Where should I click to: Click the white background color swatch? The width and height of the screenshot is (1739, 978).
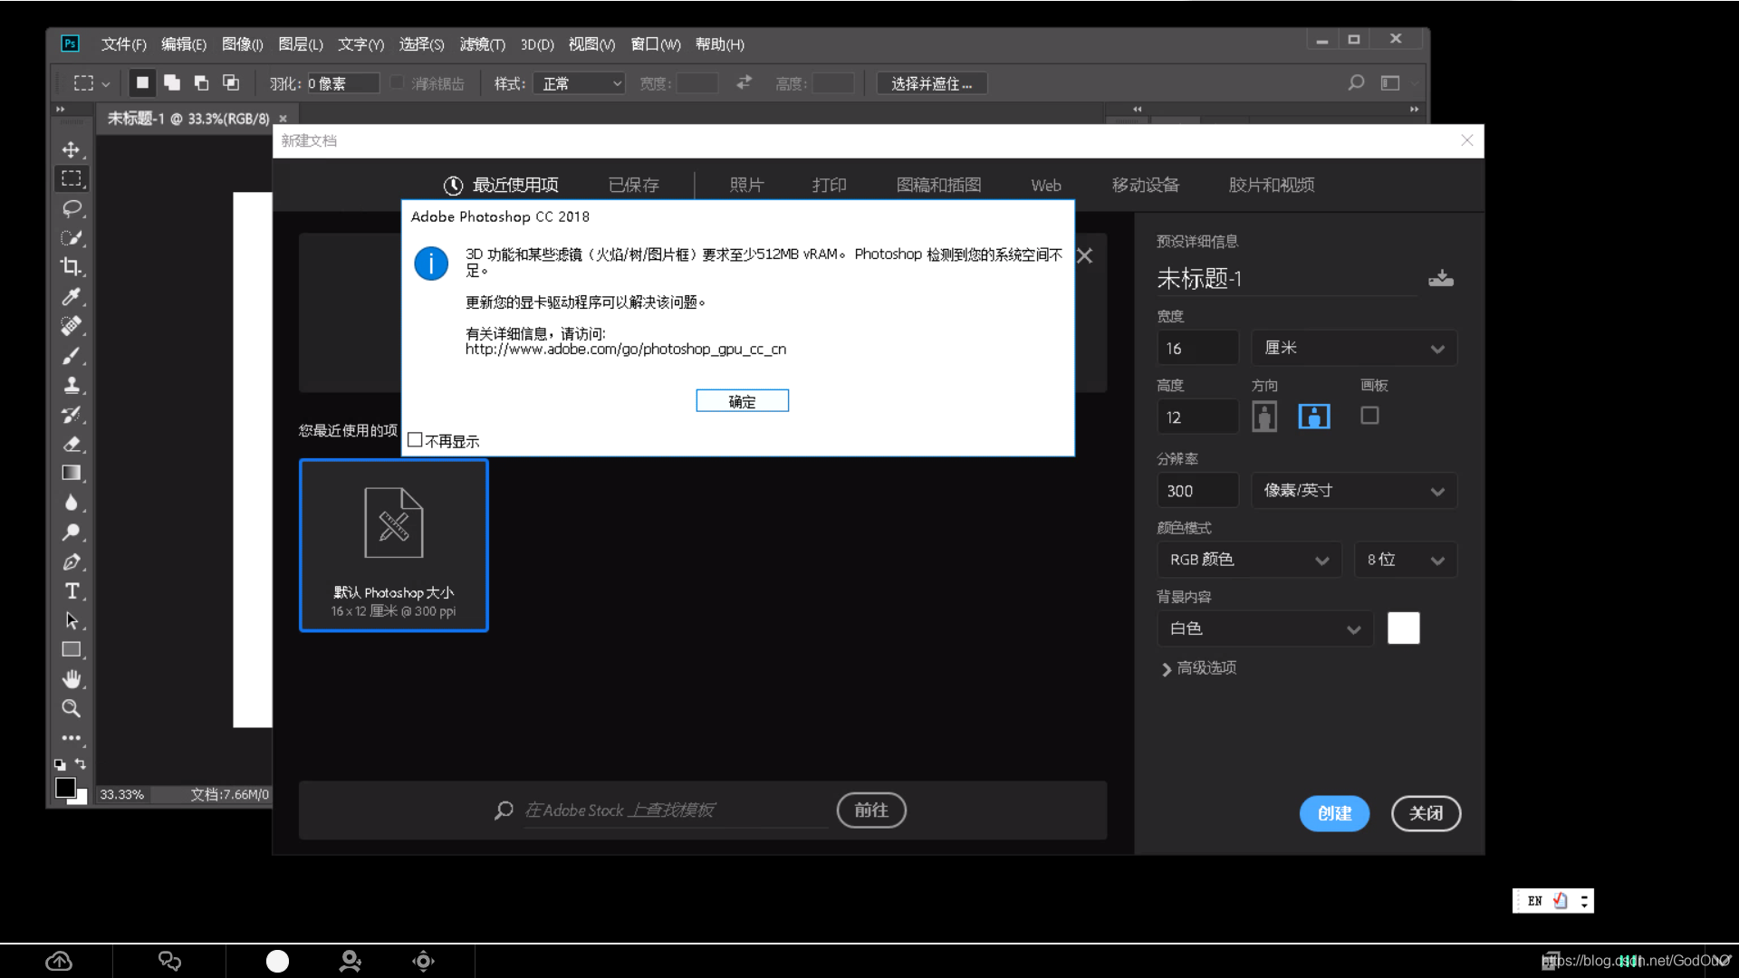[1403, 628]
